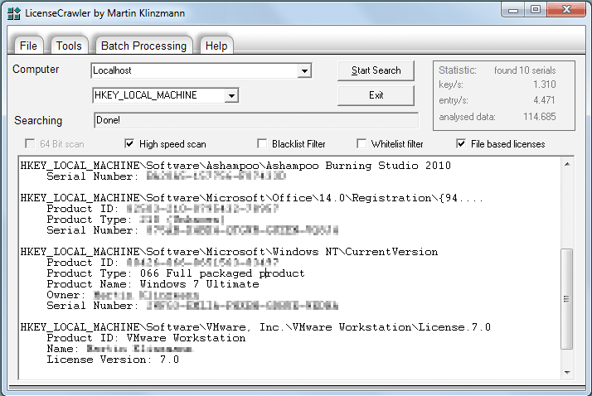Viewport: 592px width, 396px height.
Task: Click the key/s value 1.310
Action: coord(545,85)
